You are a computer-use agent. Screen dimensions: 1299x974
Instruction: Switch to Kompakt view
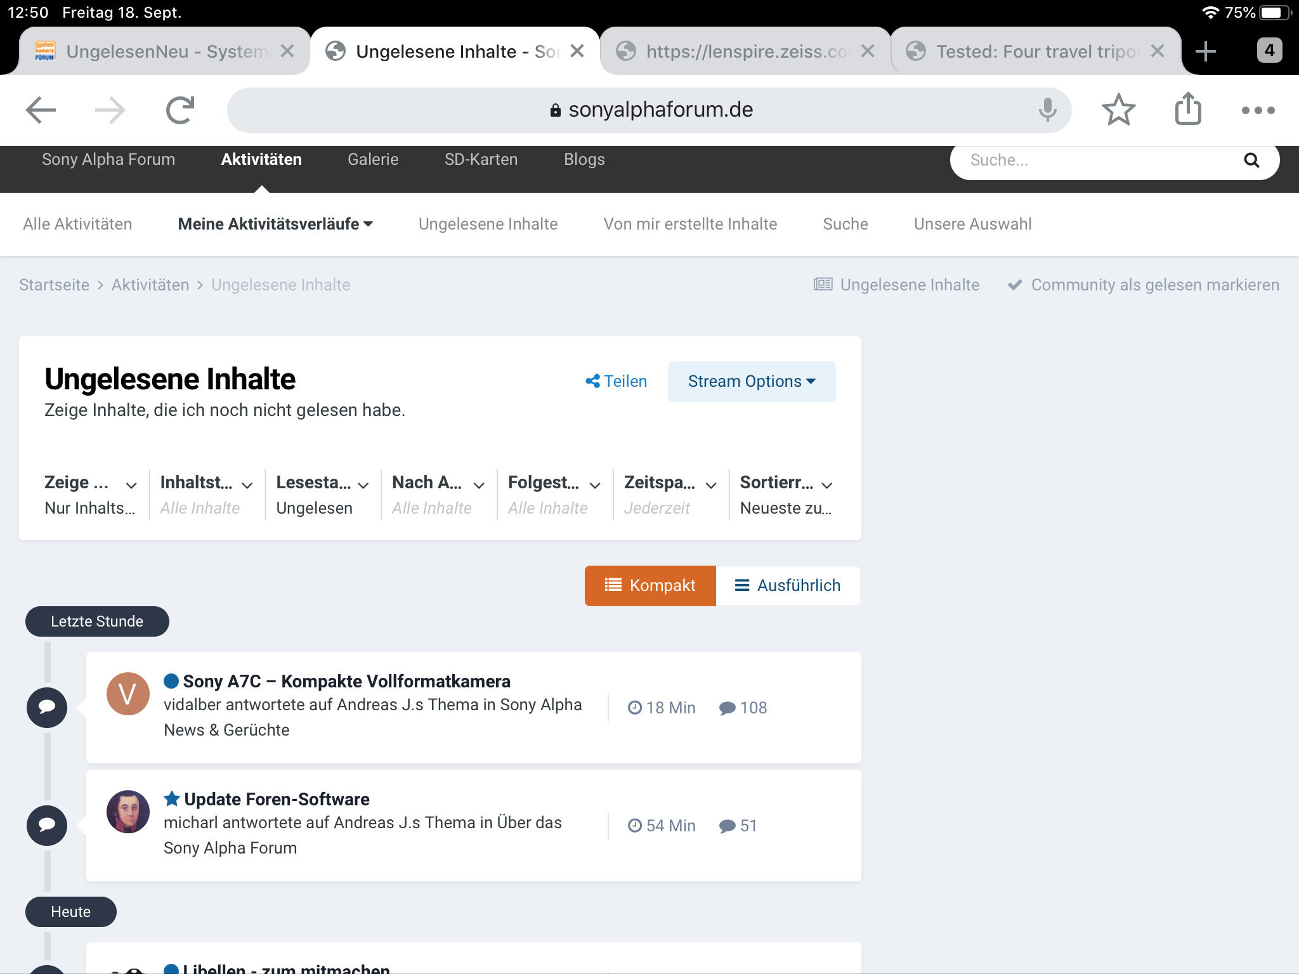(650, 585)
